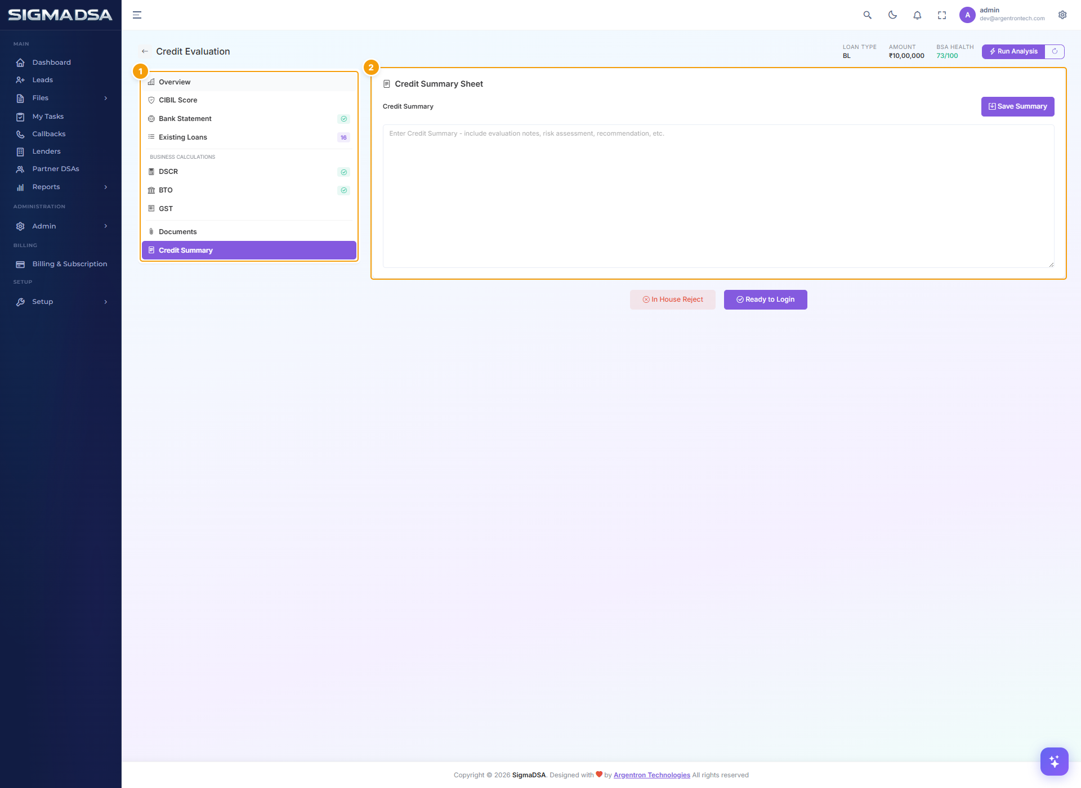This screenshot has height=788, width=1081.
Task: Click the refresh icon beside Run Analysis
Action: click(1055, 51)
